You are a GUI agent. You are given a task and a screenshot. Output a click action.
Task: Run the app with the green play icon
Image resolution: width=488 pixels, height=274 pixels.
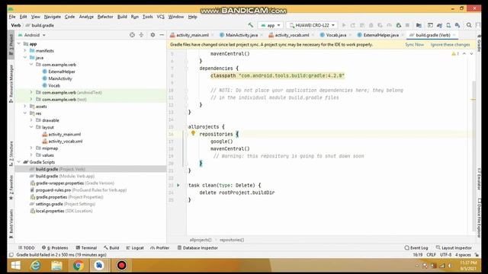344,25
